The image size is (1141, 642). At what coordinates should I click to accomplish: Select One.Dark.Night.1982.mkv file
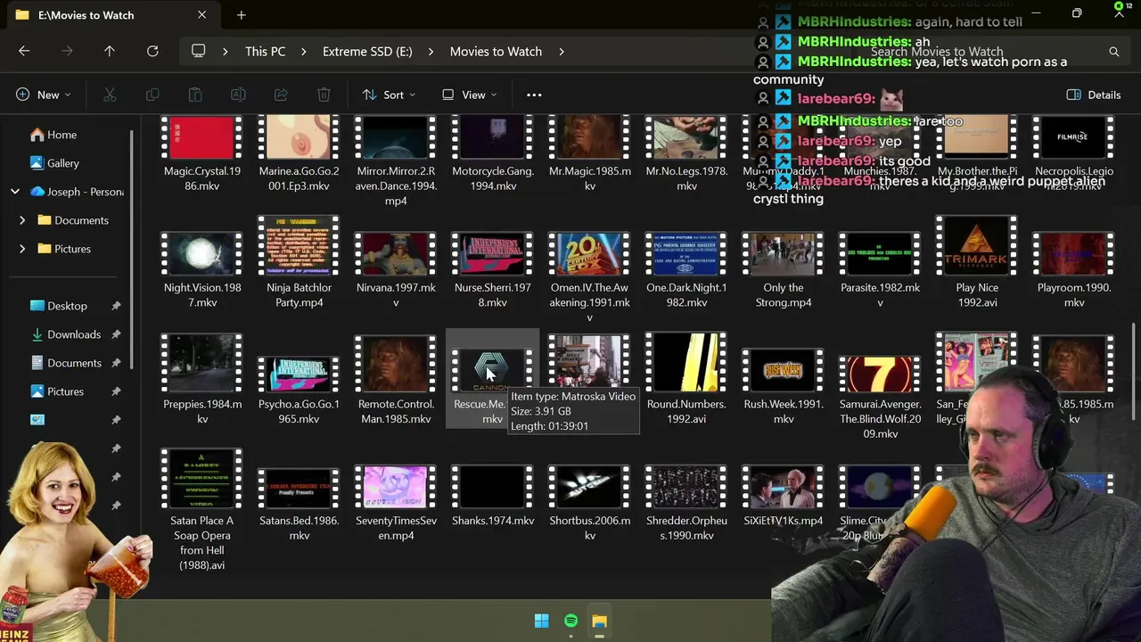(686, 267)
